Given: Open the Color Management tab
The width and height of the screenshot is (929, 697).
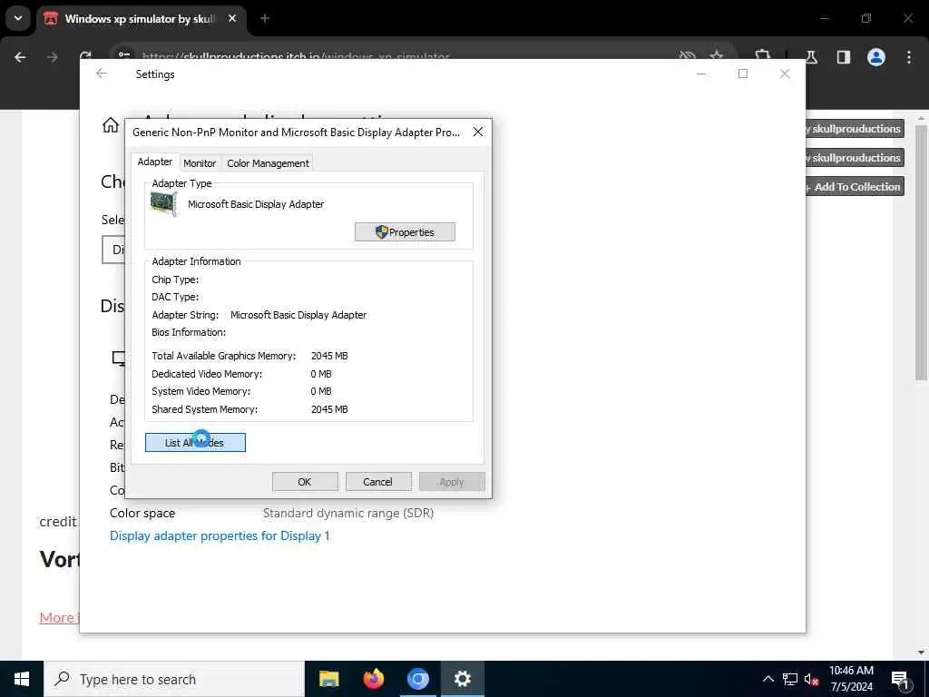Looking at the screenshot, I should coord(268,163).
